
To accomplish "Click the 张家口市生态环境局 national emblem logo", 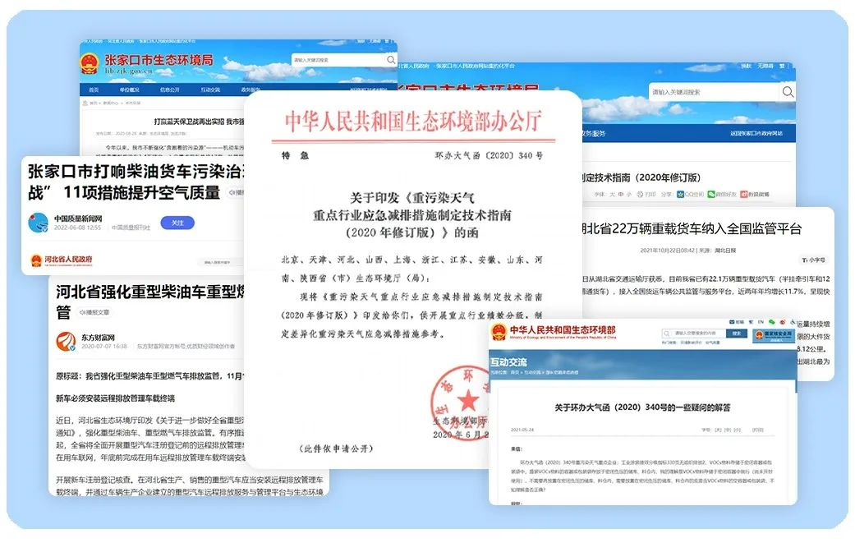I will click(90, 63).
